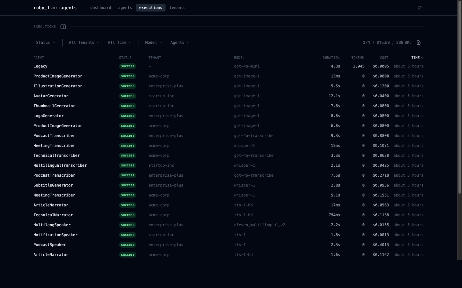Switch to the dashboard tab

101,8
